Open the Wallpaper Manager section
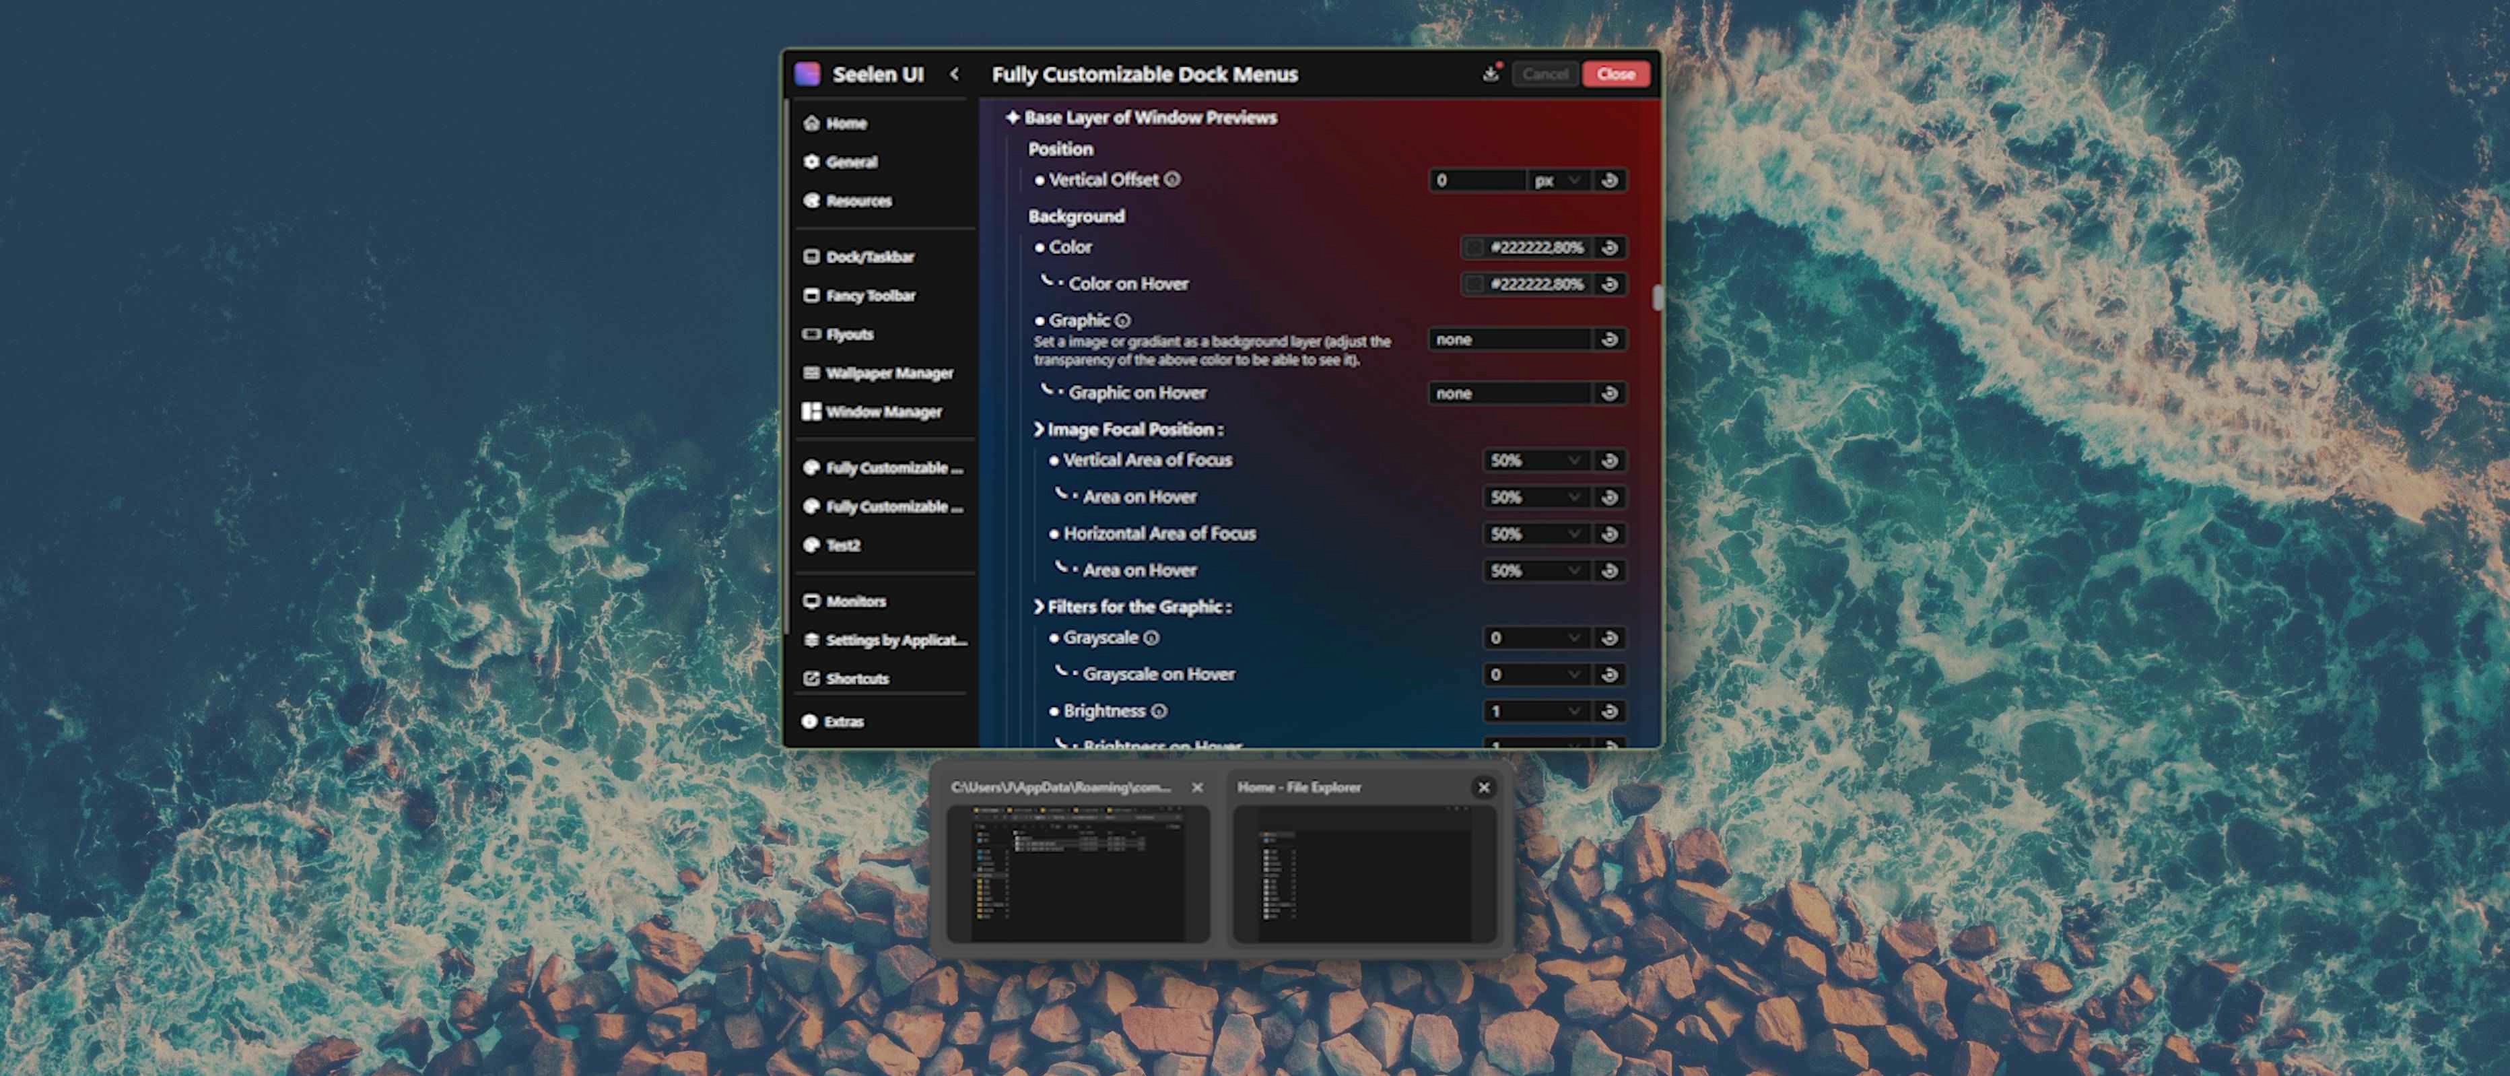Screen dimensions: 2510x1076 click(889, 372)
